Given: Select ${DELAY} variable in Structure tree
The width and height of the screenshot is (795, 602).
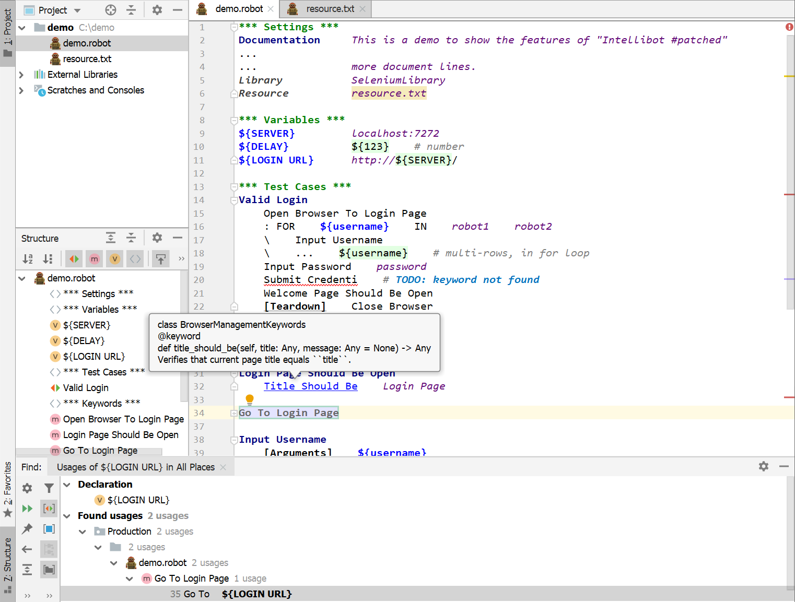Looking at the screenshot, I should coord(84,341).
